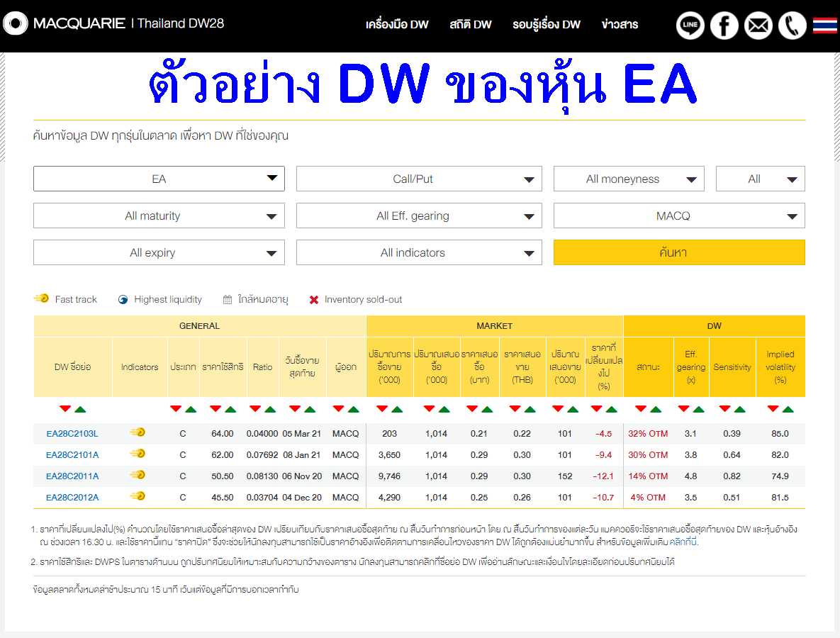The height and width of the screenshot is (638, 840).
Task: Click the Inventory sold-out red X icon
Action: tap(314, 300)
